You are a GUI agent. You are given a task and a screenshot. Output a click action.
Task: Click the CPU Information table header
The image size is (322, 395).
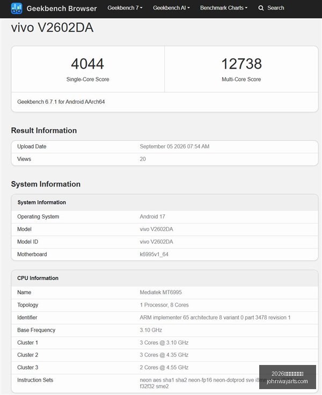[x=38, y=278]
